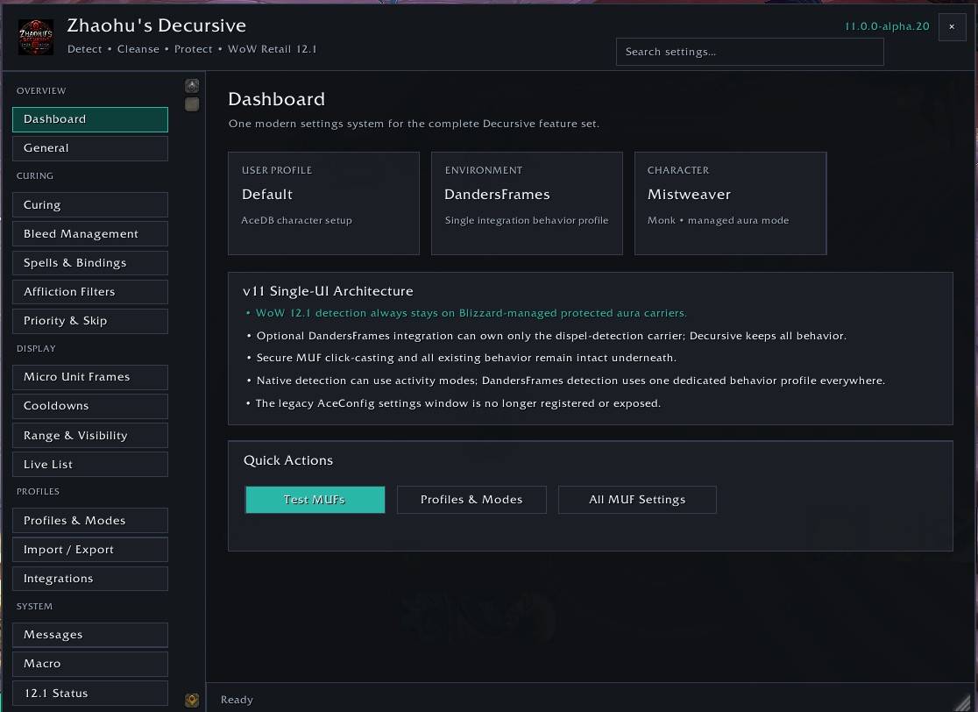
Task: Click the Dashboard page title
Action: tap(276, 99)
